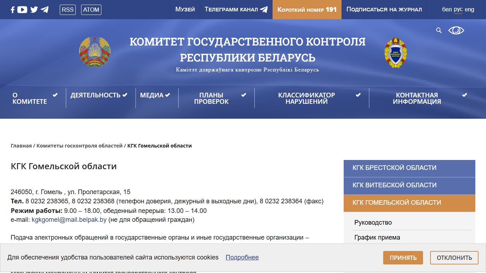
Task: Expand Медиа dropdown checkmark
Action: tap(168, 95)
